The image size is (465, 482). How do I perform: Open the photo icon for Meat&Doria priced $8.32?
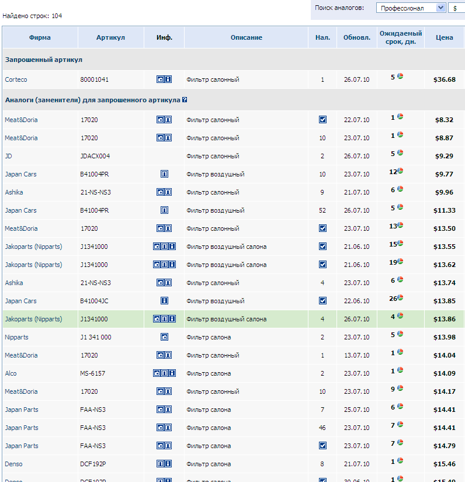[x=161, y=120]
